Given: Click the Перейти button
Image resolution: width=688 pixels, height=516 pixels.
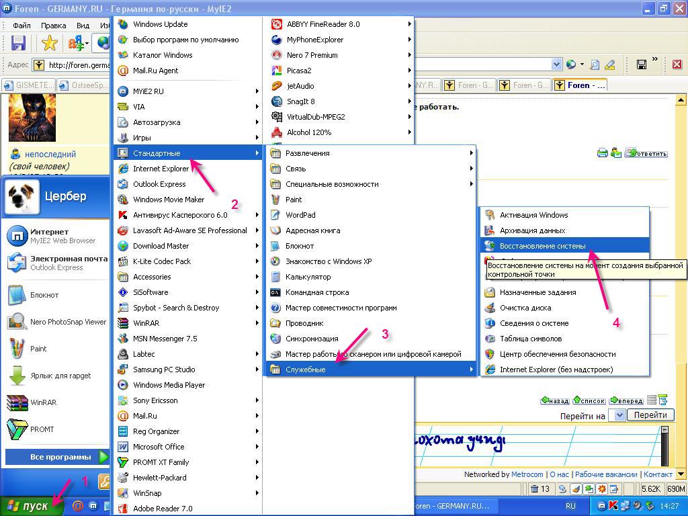Looking at the screenshot, I should pos(650,415).
